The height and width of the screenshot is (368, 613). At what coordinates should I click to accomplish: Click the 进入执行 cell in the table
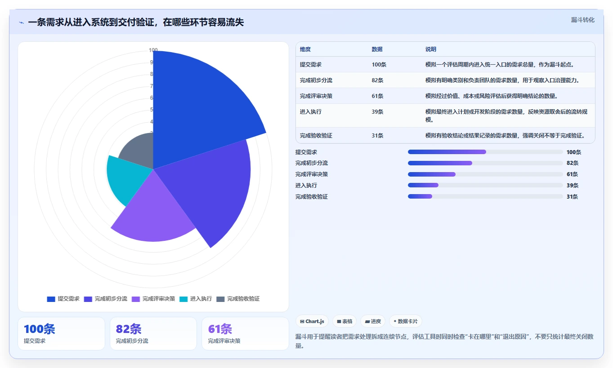pos(311,112)
